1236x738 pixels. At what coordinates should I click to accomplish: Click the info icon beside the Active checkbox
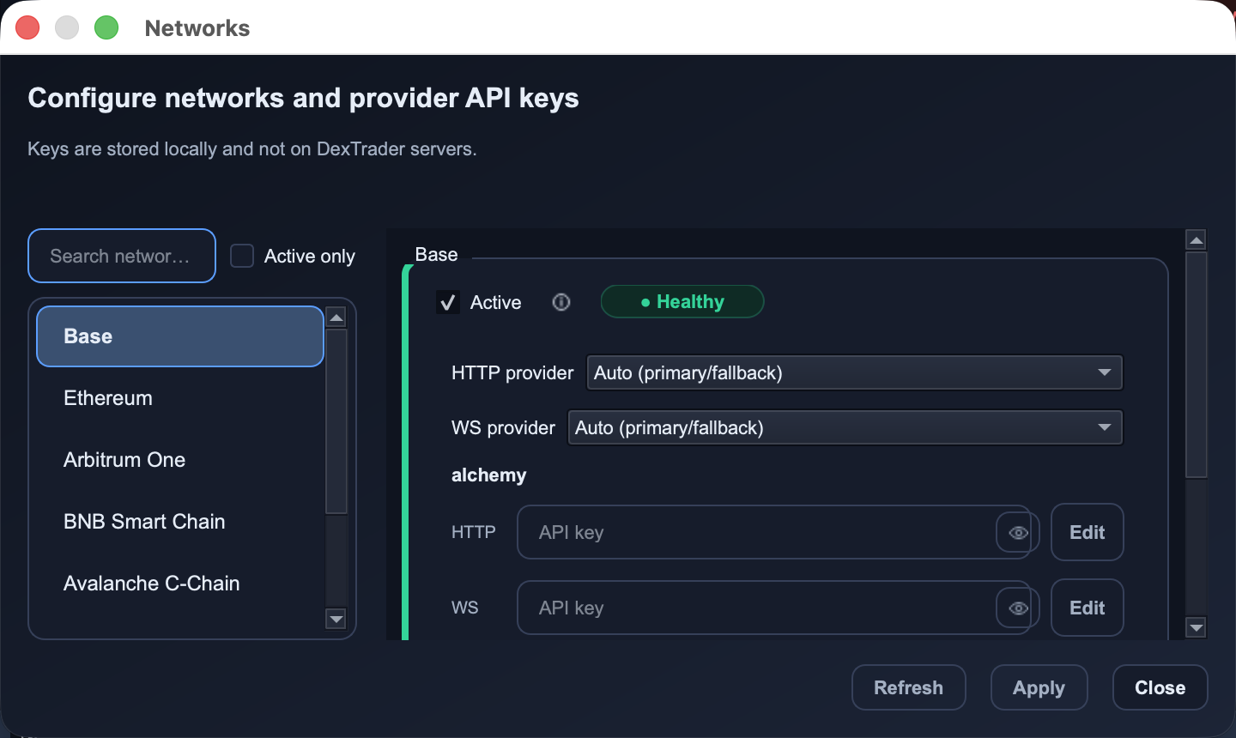click(x=561, y=301)
